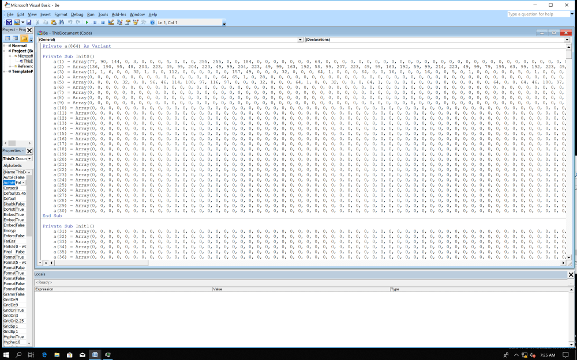Switch to Word via View Microsoft Word icon
The height and width of the screenshot is (360, 577).
(x=8, y=22)
